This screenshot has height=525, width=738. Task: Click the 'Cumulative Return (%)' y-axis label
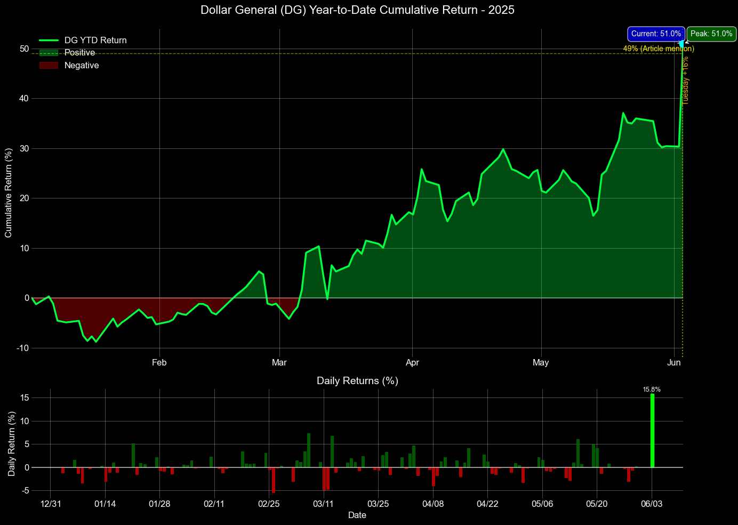pyautogui.click(x=8, y=193)
